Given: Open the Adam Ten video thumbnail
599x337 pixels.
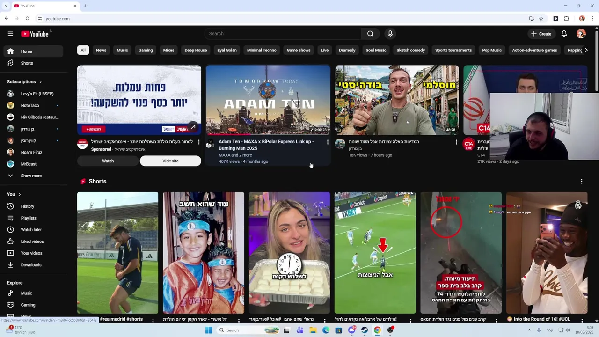Looking at the screenshot, I should [x=268, y=100].
